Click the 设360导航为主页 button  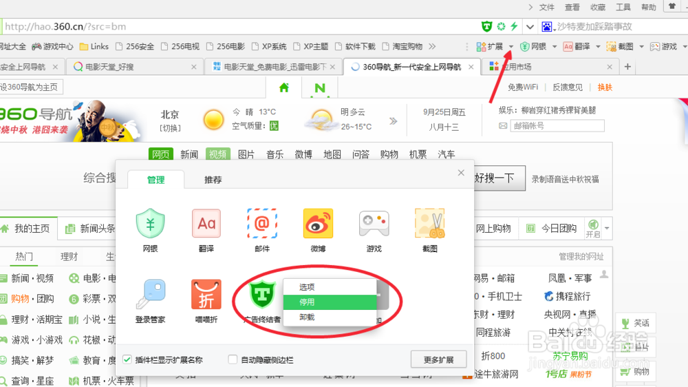(x=31, y=87)
